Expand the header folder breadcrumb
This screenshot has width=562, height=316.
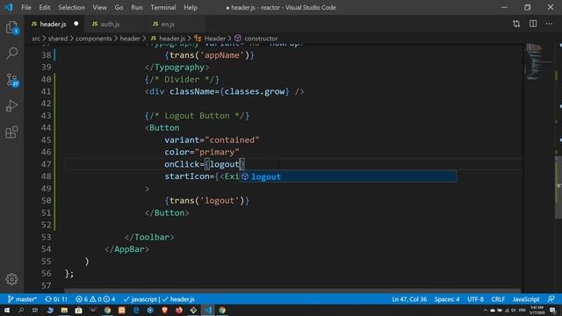point(130,39)
